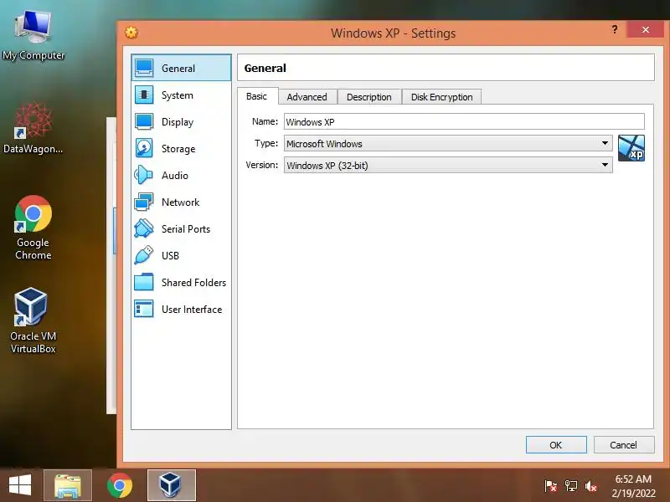Open the Audio speaker icon
The width and height of the screenshot is (670, 502).
pos(144,175)
